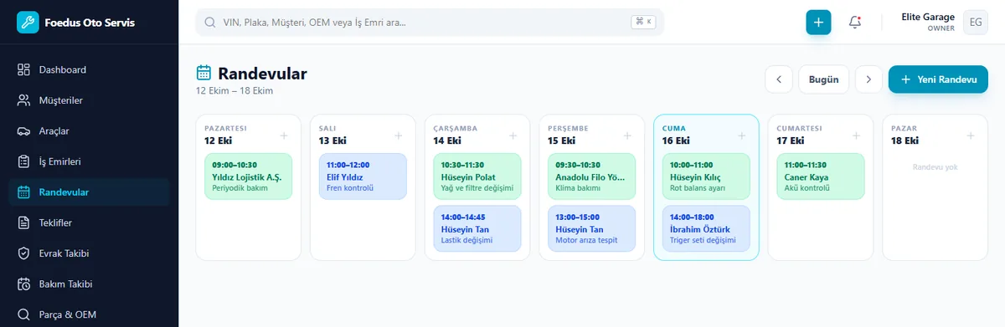Click the Randevular page title calendar icon
This screenshot has height=327, width=1005.
pos(204,73)
